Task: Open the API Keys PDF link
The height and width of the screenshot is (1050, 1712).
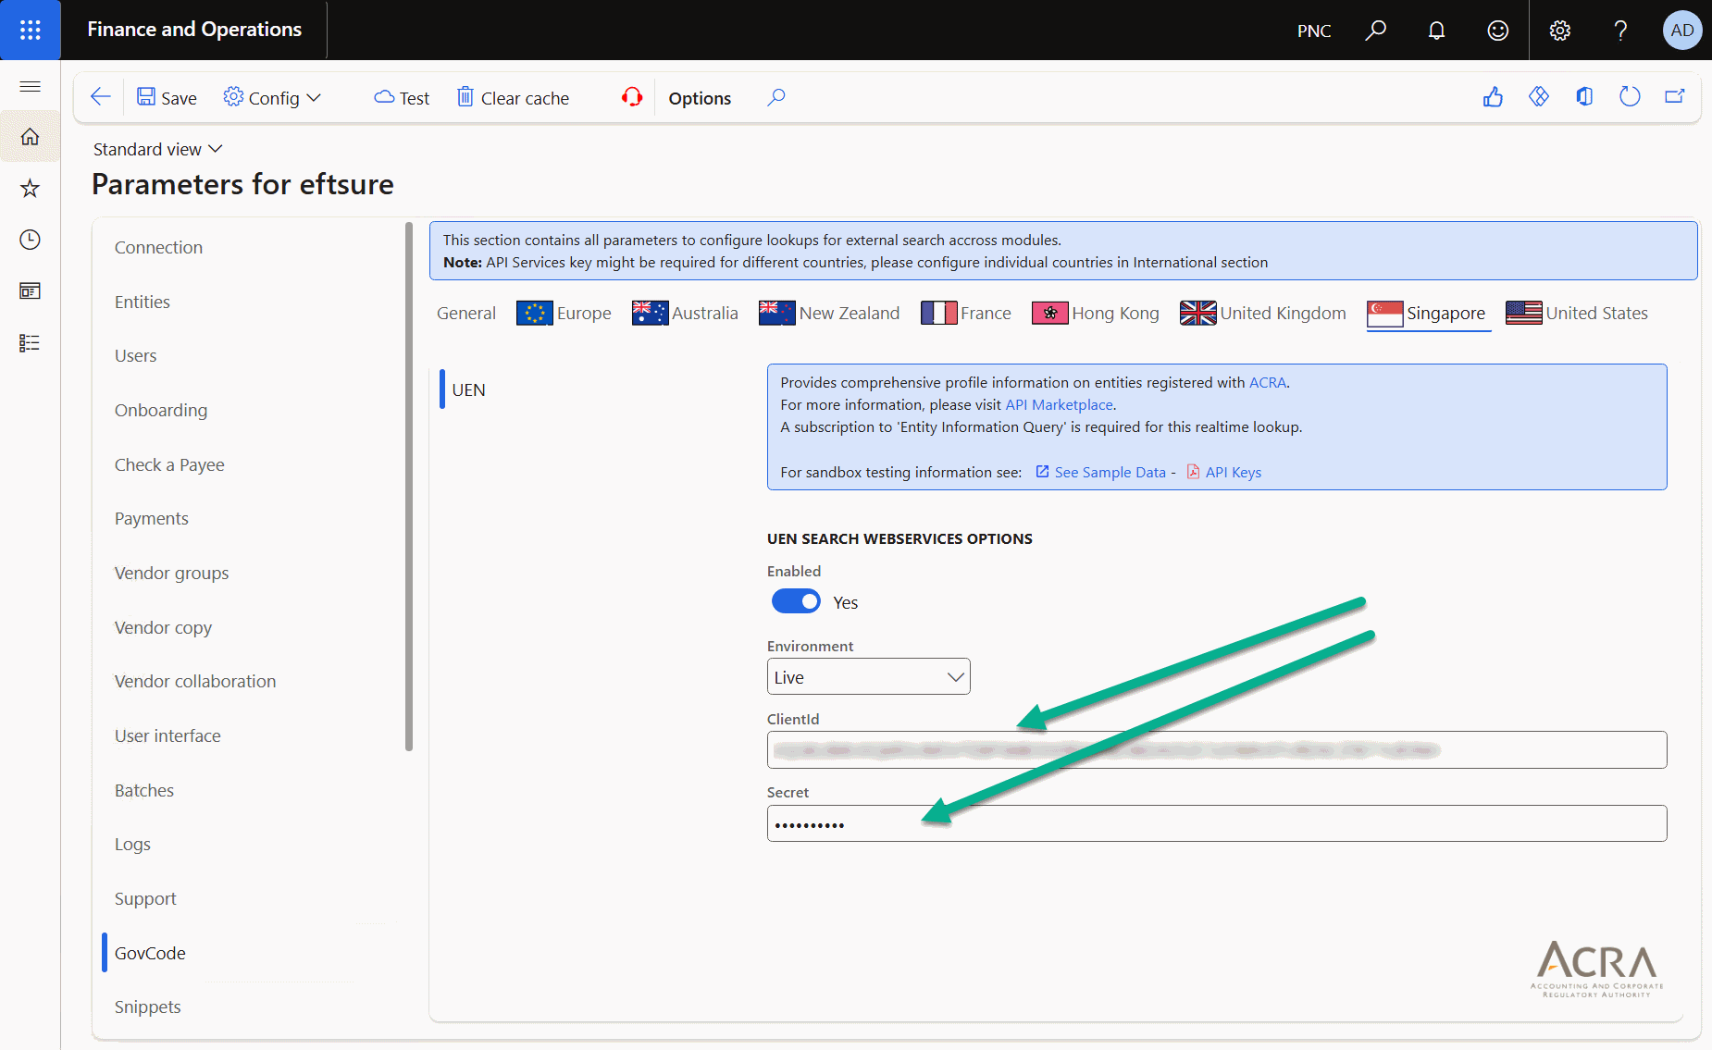Action: pos(1224,472)
